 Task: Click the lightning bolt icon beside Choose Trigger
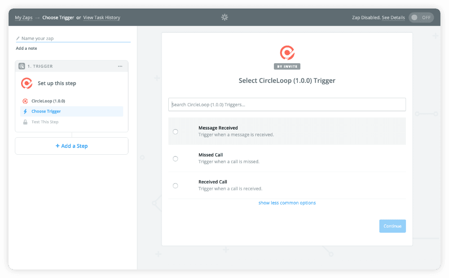pyautogui.click(x=25, y=111)
